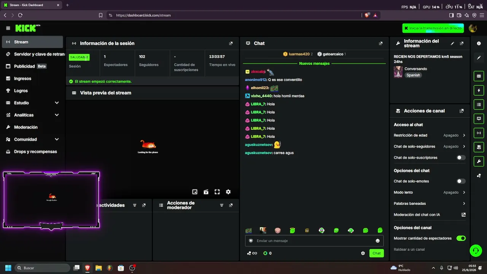Open the hamburger menu beside the Kick logo
Screen dimensions: 487x274
(x=8, y=28)
